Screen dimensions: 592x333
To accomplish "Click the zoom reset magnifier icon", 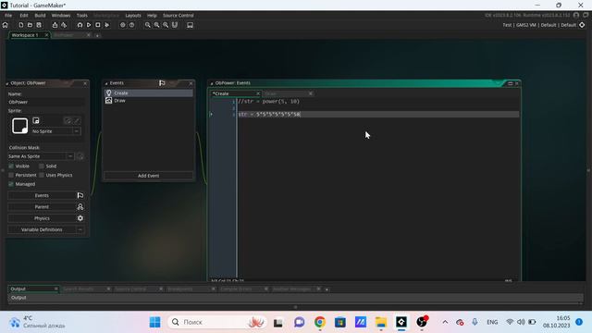I will click(156, 25).
